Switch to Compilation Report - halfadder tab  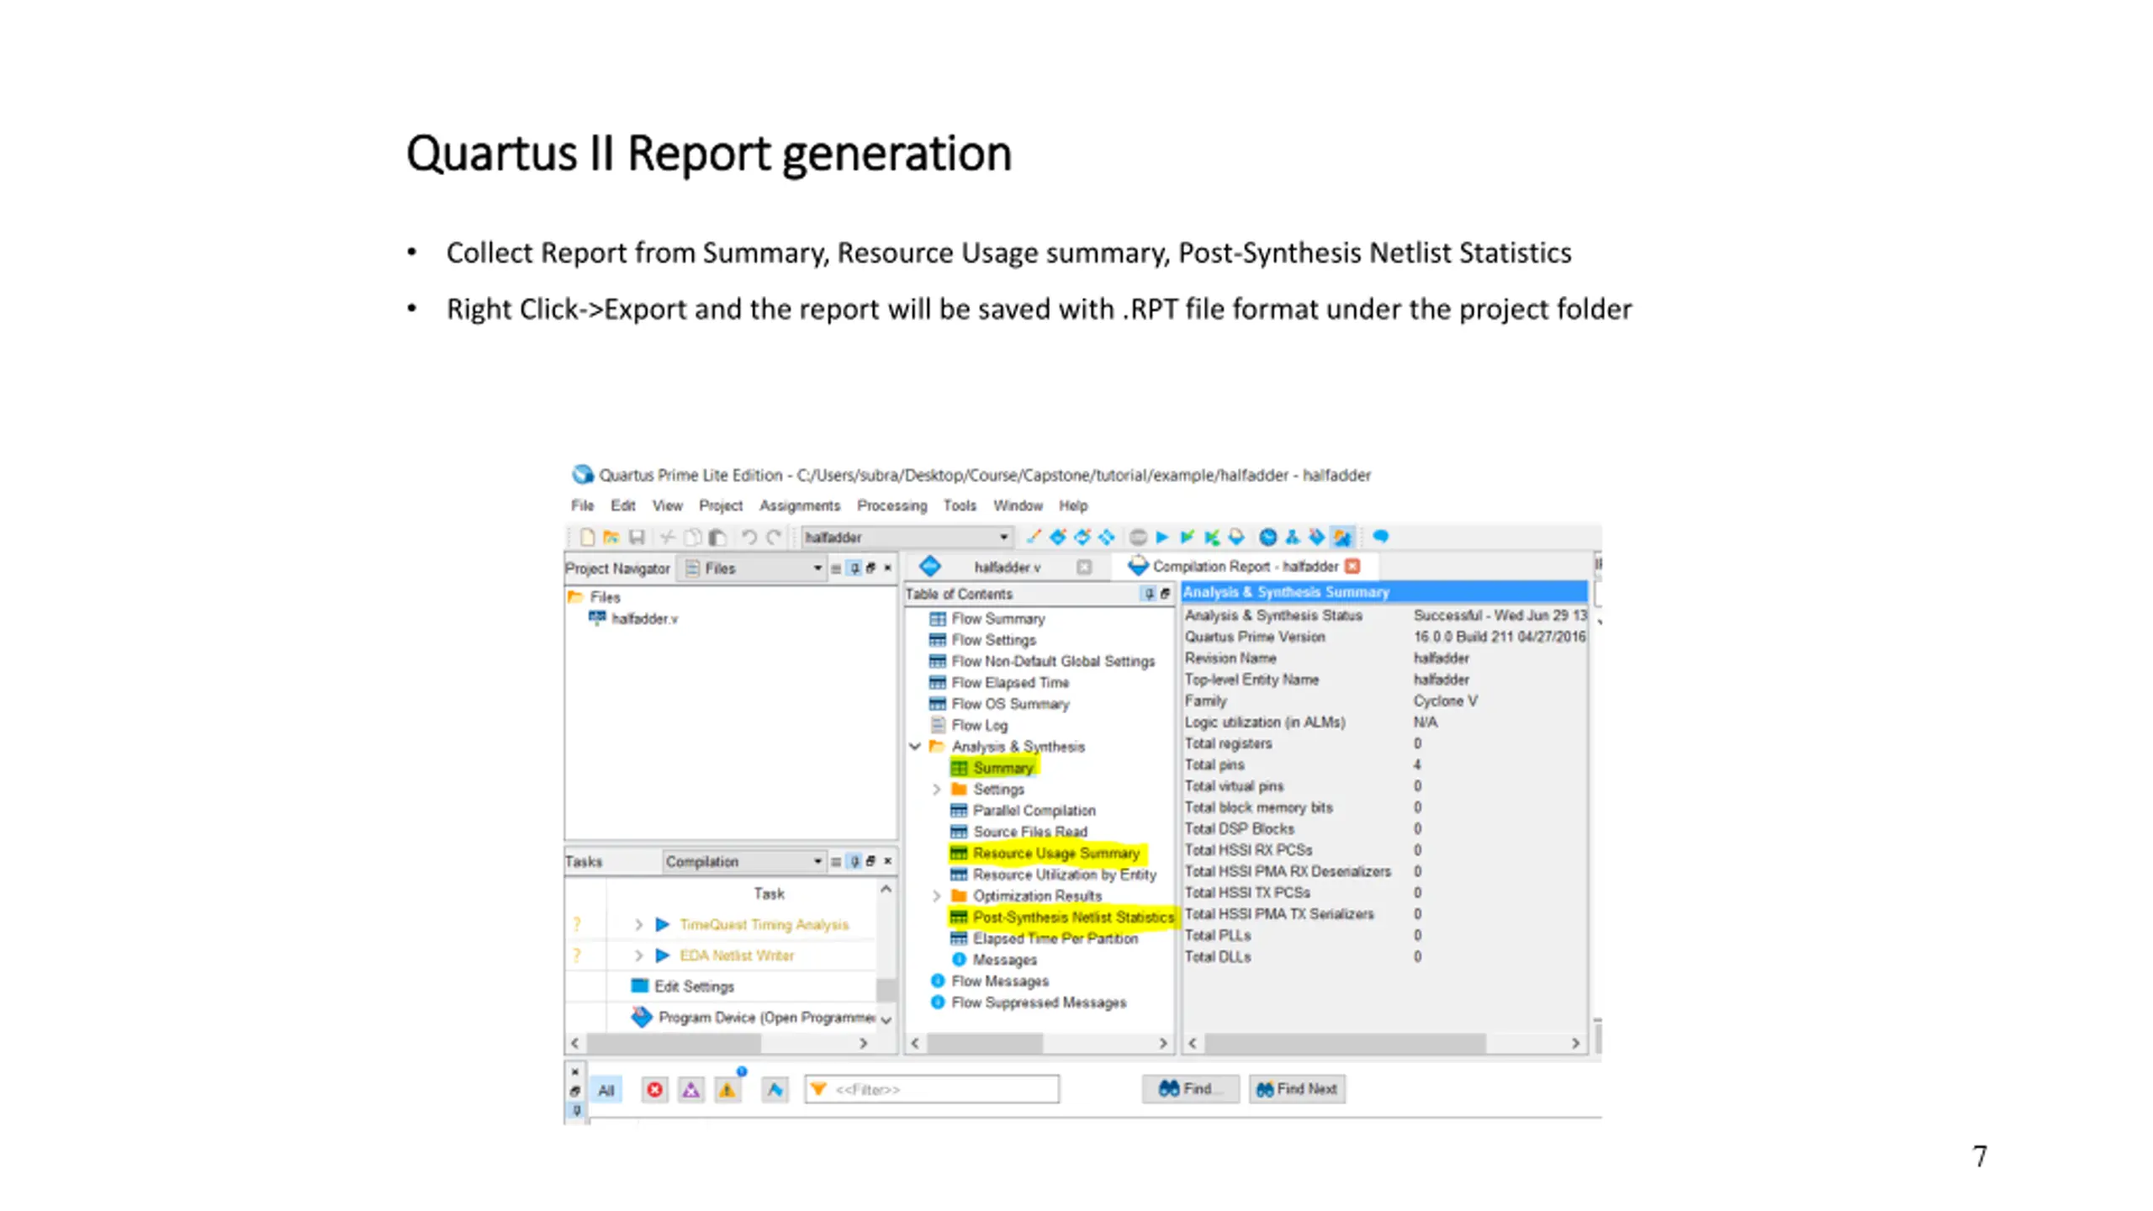[x=1245, y=566]
